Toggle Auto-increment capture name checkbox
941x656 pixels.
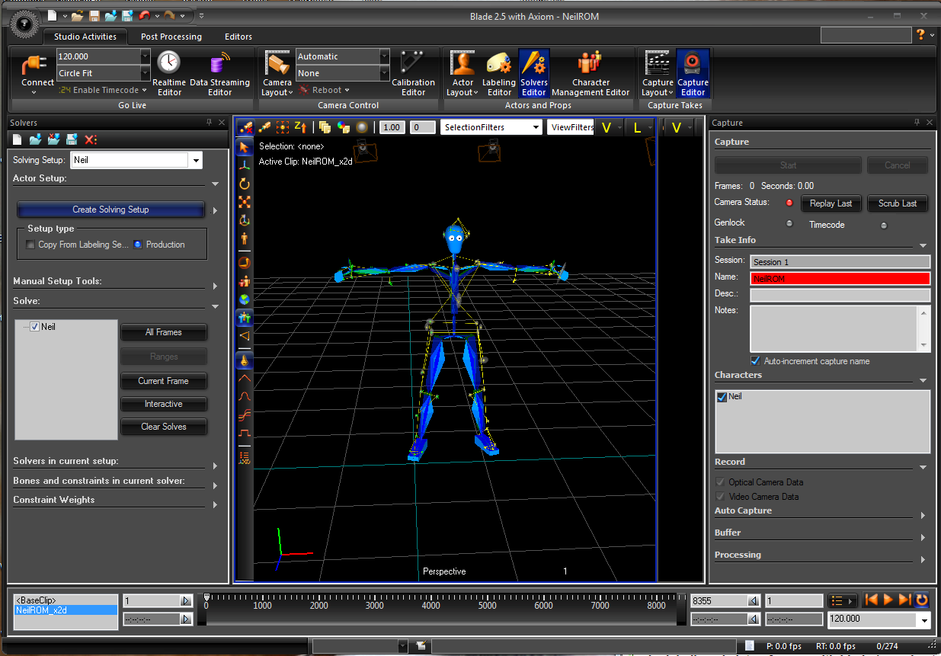coord(755,361)
